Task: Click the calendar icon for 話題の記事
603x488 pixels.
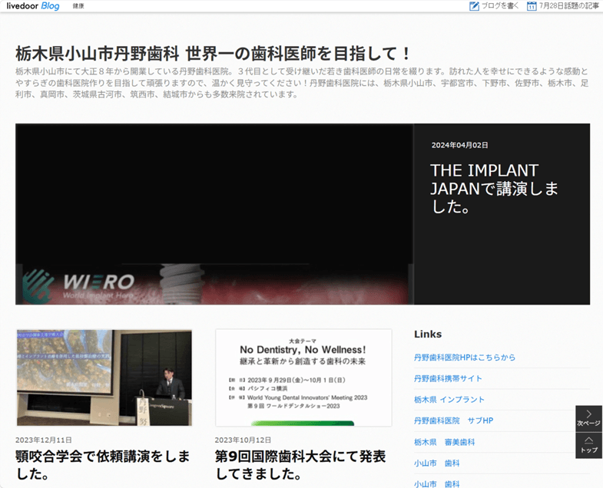Action: coord(532,6)
